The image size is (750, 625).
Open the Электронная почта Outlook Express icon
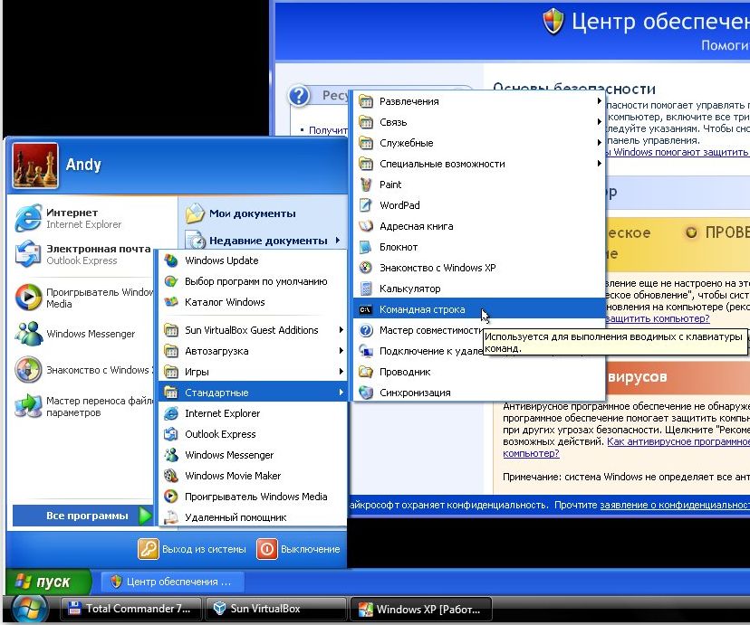[28, 253]
